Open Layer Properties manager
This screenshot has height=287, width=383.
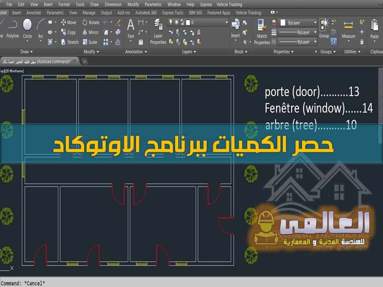158,32
